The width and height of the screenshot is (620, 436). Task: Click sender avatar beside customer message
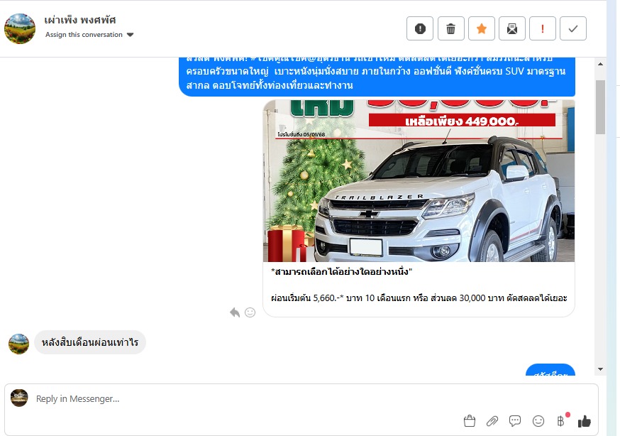click(19, 344)
